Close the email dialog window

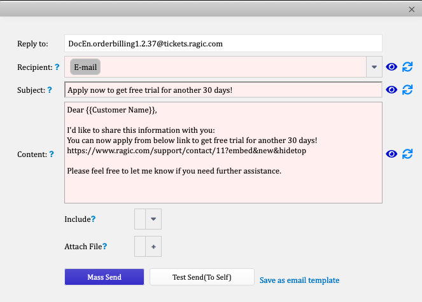(x=412, y=10)
